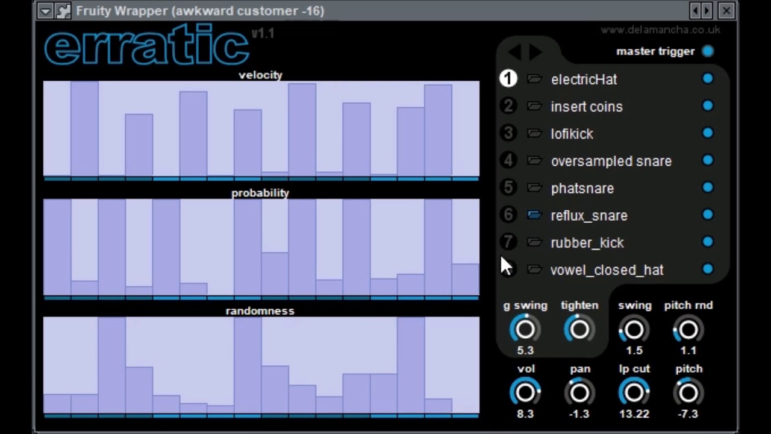Click the last tall bar in randomness graph
This screenshot has height=434, width=771.
(x=411, y=365)
